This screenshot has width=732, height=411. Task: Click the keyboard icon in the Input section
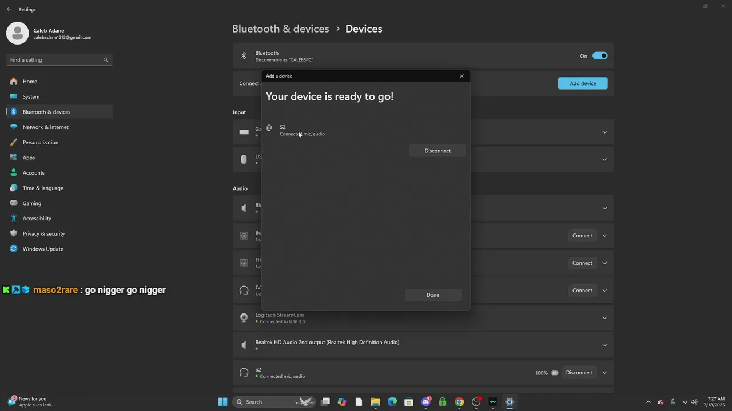[x=244, y=132]
